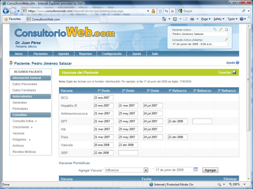Open a new blank tab
The image size is (253, 189).
click(x=103, y=20)
